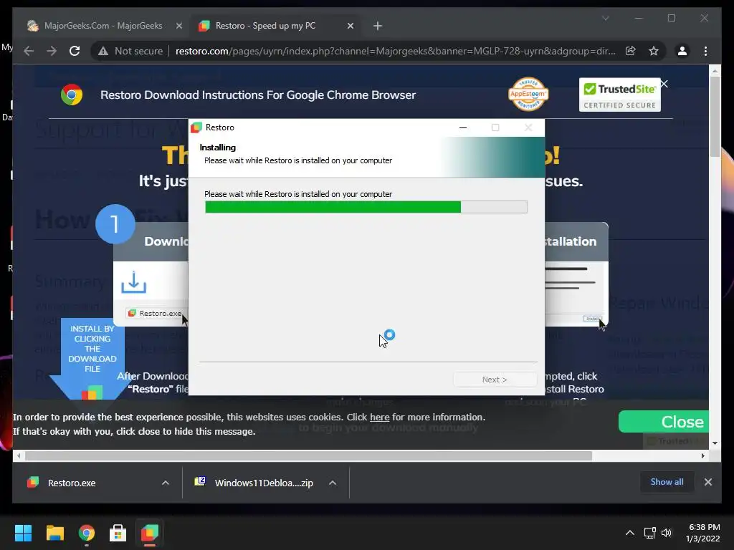Click the AppEsteem badge
Image resolution: width=734 pixels, height=550 pixels.
coord(528,94)
